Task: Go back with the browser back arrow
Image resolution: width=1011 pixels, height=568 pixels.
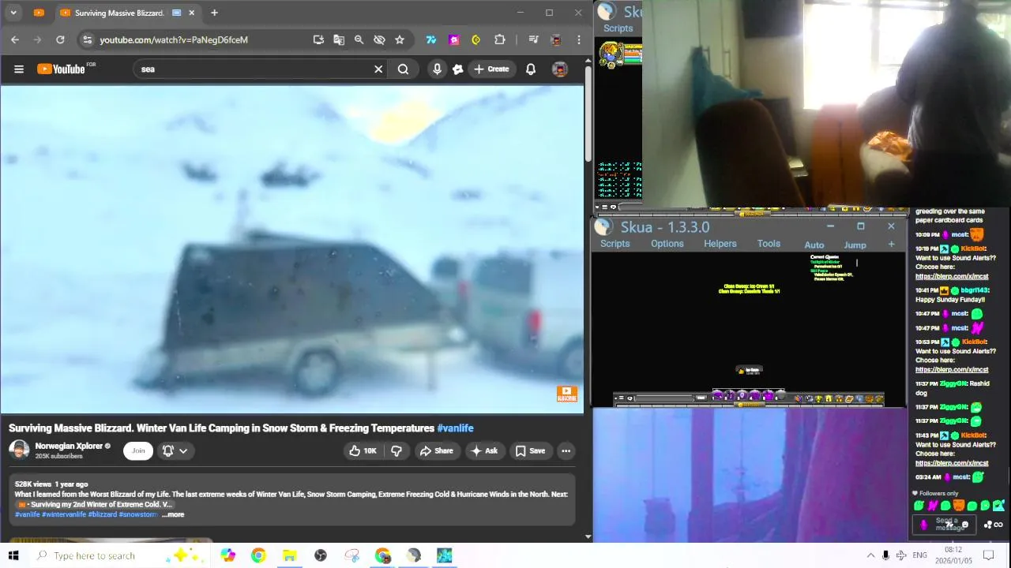Action: click(x=15, y=39)
